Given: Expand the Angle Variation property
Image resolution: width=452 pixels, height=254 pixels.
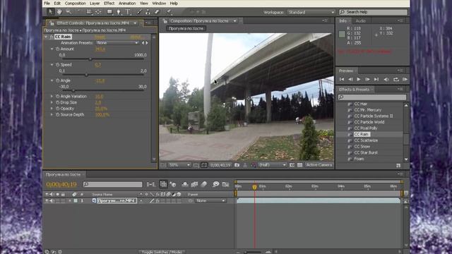Looking at the screenshot, I should pyautogui.click(x=52, y=96).
